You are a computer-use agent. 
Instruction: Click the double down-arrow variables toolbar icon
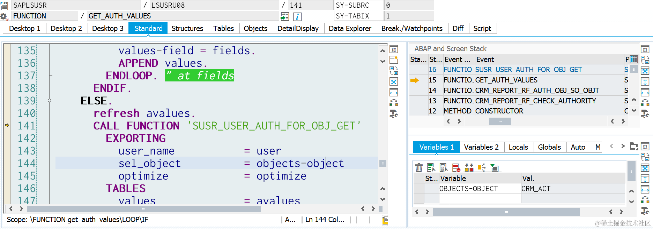click(x=469, y=168)
